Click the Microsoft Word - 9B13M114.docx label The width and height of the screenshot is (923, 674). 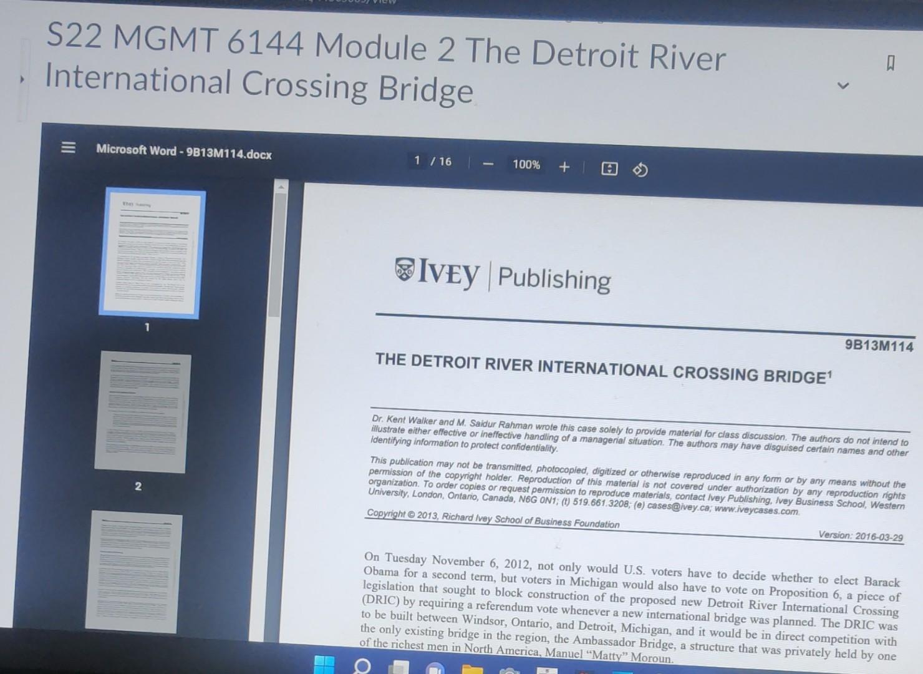pos(185,152)
